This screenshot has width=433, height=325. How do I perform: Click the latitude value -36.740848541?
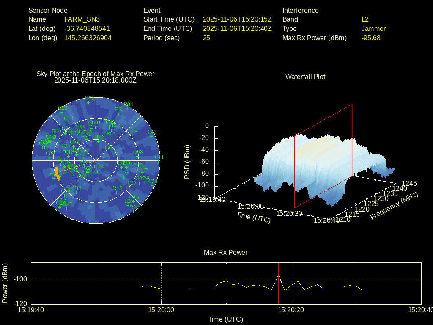tap(87, 29)
